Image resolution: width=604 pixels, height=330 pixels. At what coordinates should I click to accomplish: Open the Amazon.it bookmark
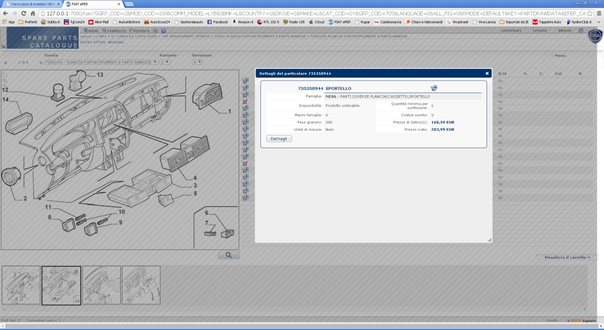[x=243, y=22]
